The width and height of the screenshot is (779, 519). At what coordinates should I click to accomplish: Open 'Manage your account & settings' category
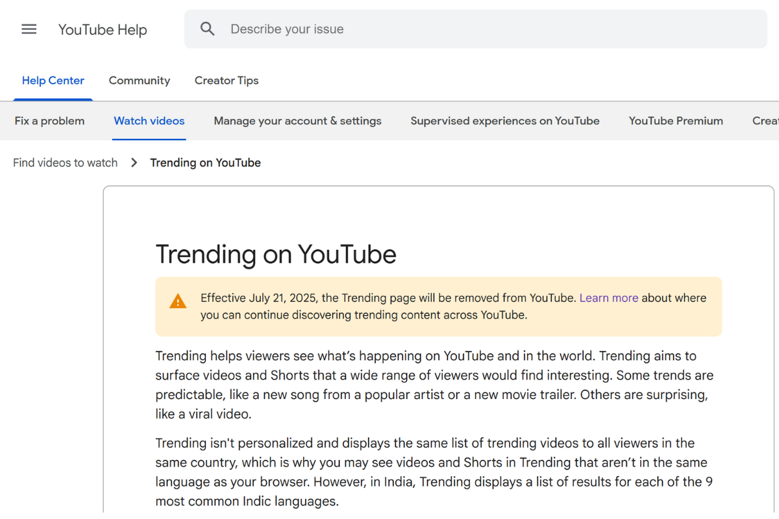[x=298, y=121]
